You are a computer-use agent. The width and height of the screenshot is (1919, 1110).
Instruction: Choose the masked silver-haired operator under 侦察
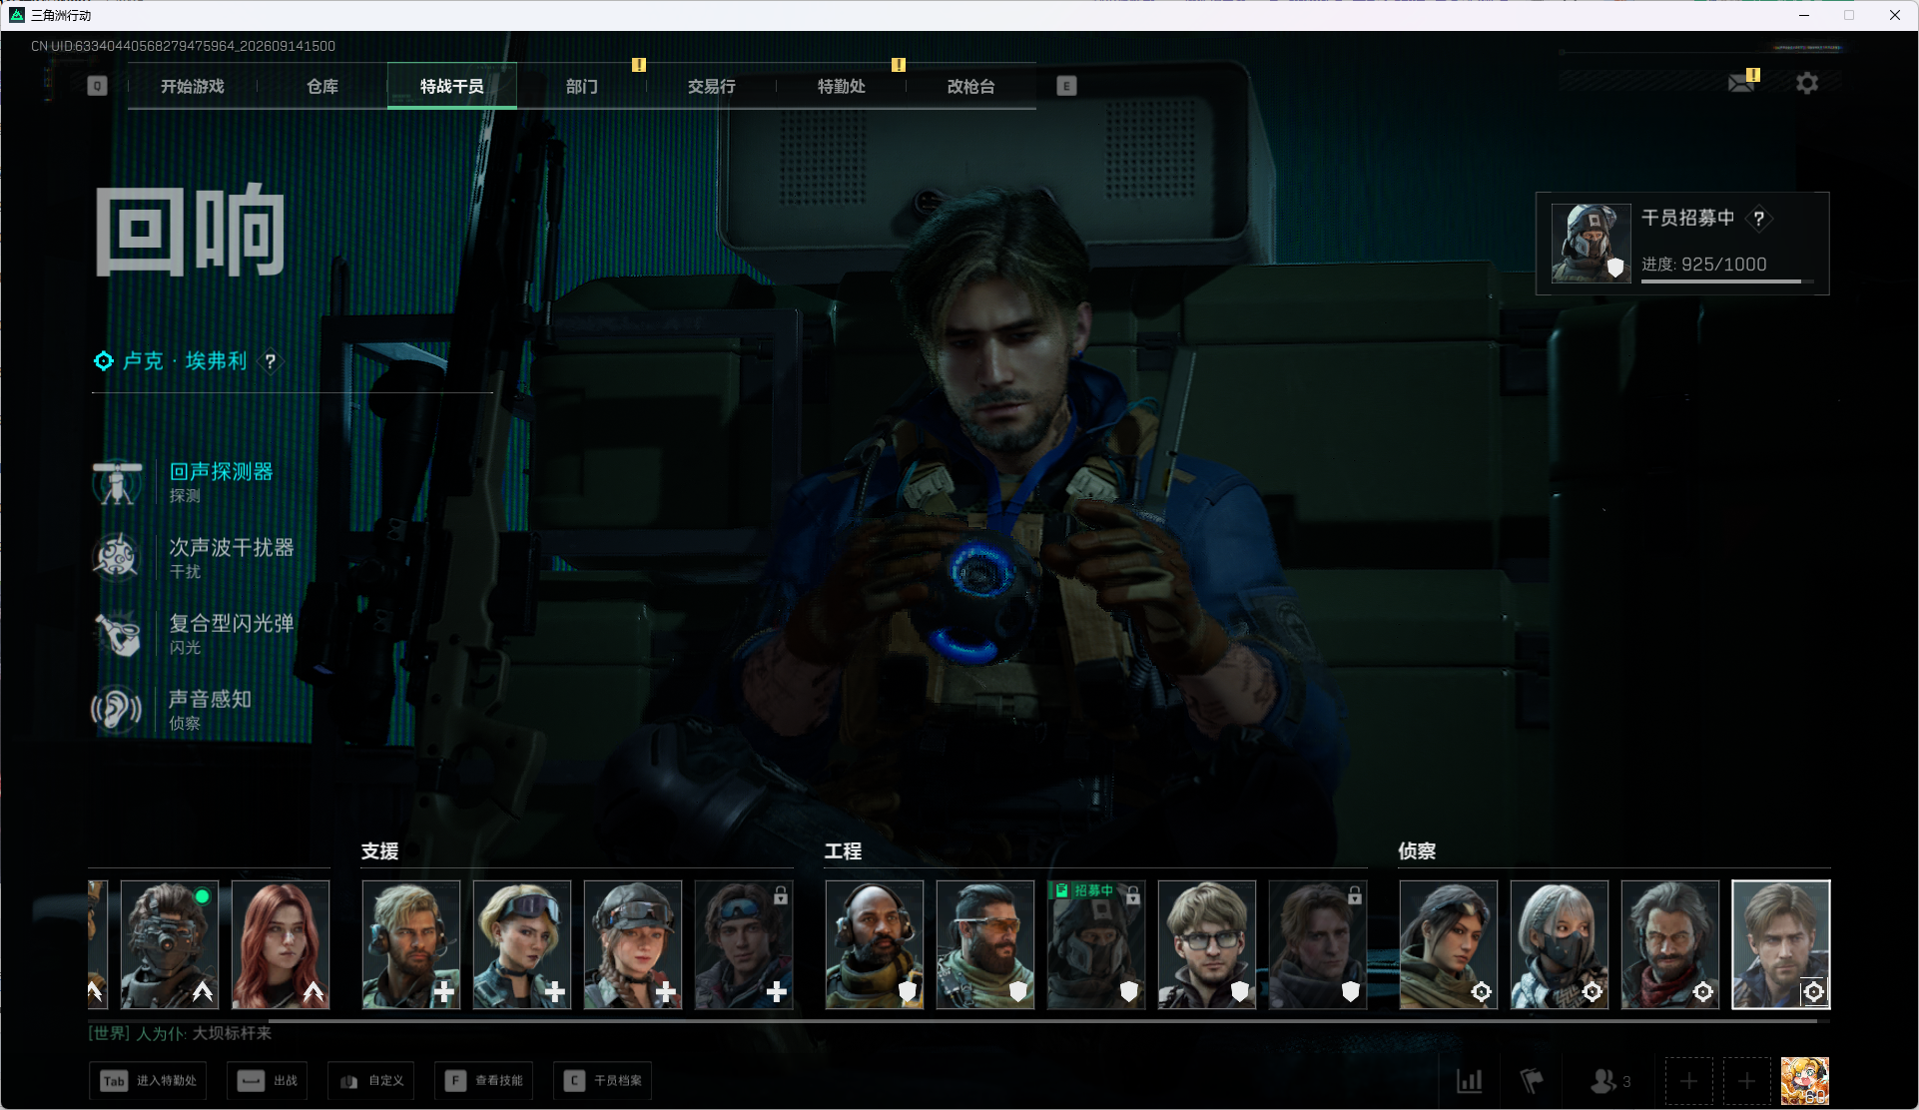[x=1560, y=944]
